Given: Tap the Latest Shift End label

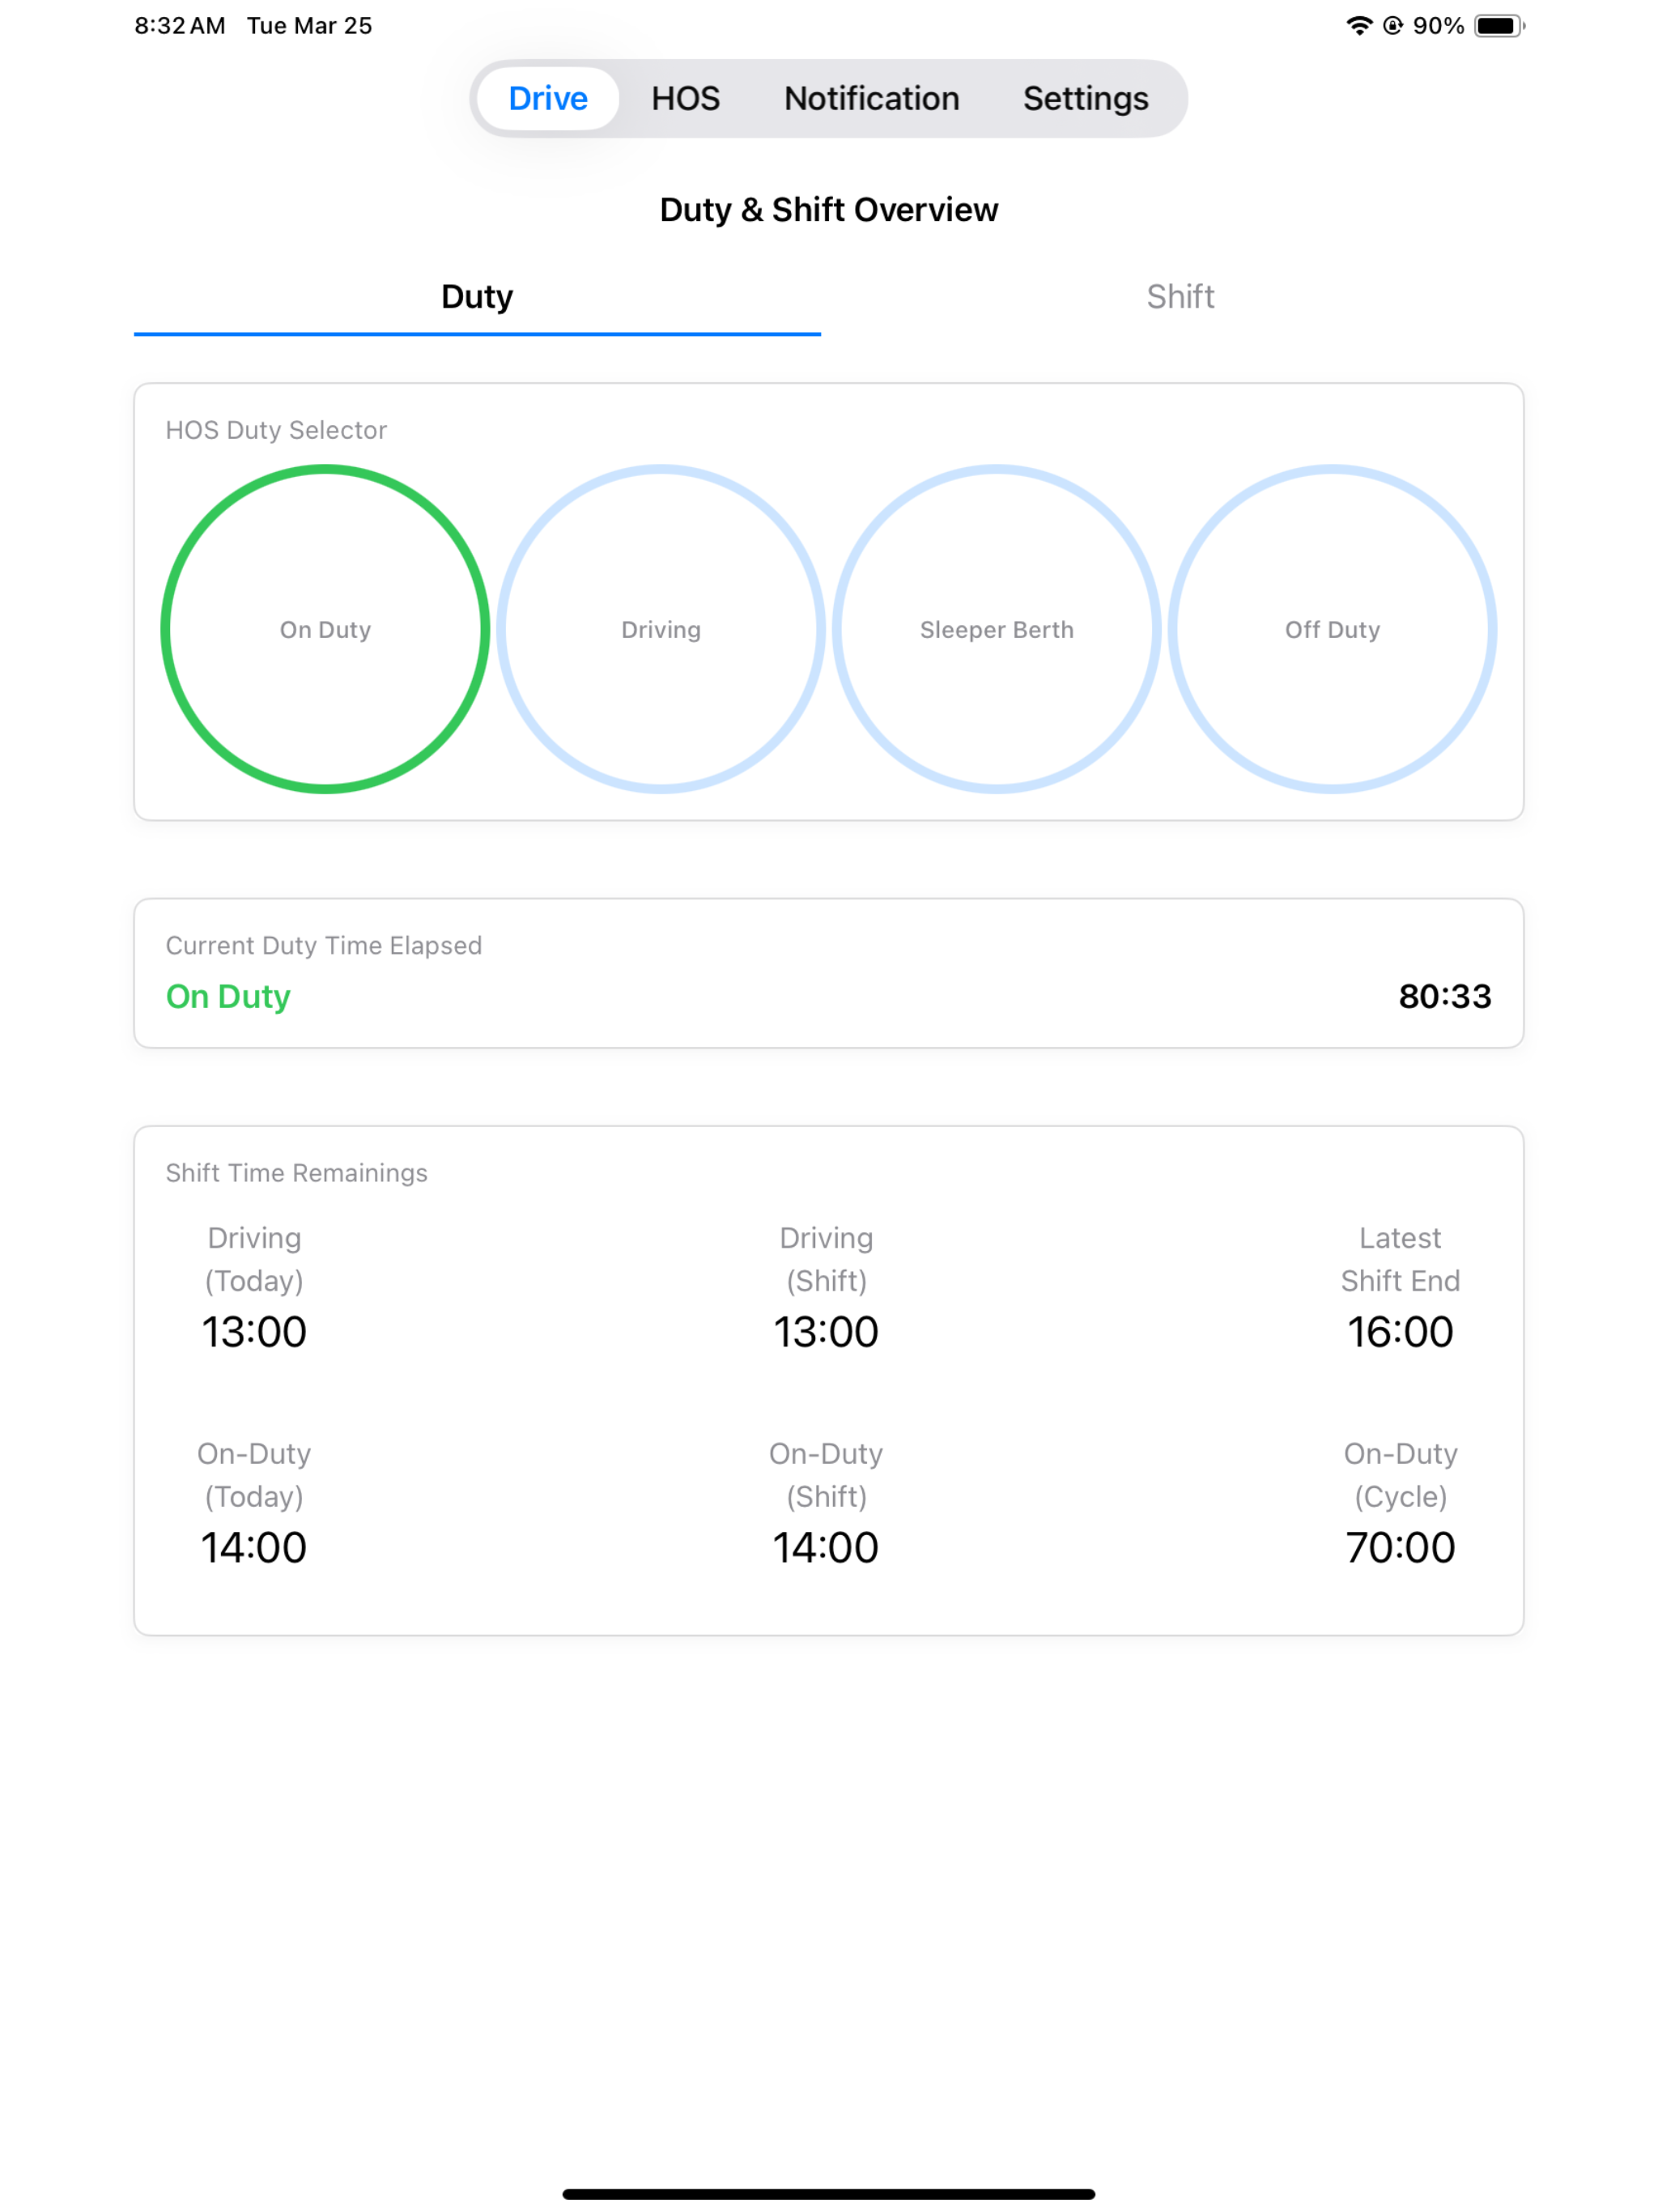Looking at the screenshot, I should [x=1400, y=1259].
